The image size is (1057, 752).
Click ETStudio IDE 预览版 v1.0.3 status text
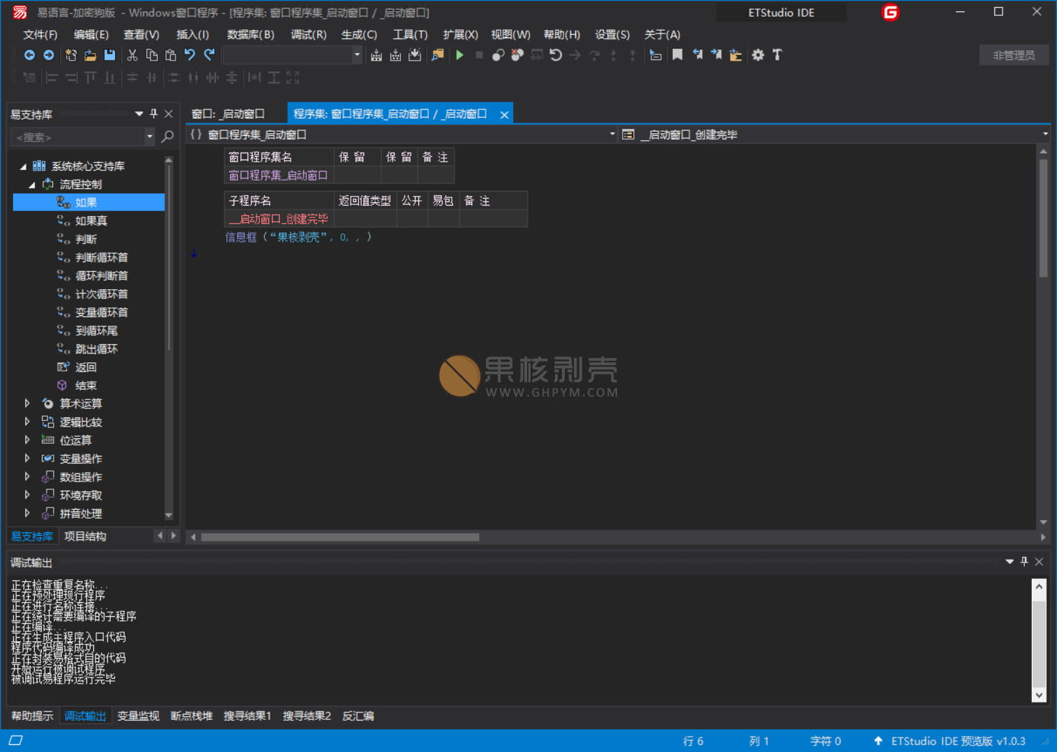tap(958, 741)
